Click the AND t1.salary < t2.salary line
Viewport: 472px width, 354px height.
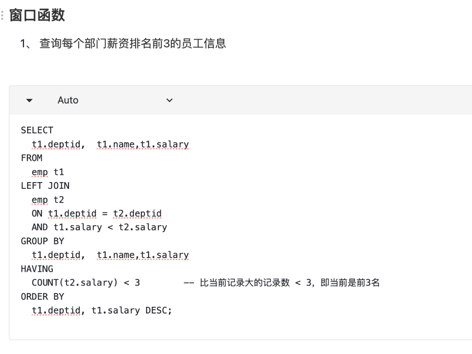[99, 227]
